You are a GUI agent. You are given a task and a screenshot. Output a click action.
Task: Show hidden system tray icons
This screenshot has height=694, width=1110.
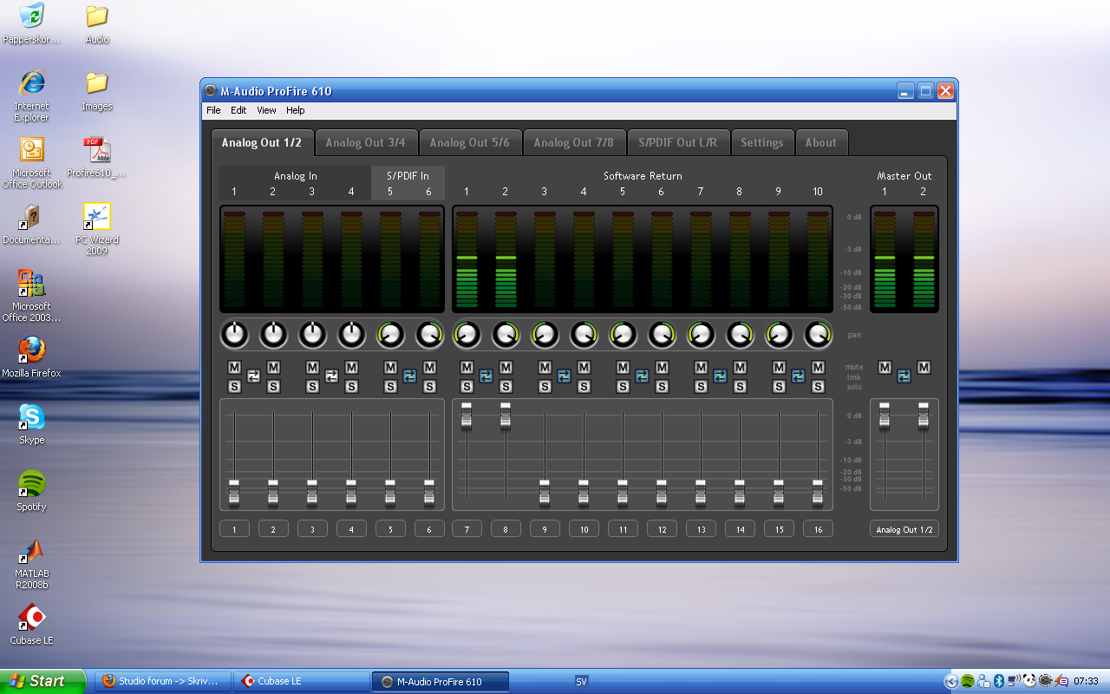tap(951, 681)
